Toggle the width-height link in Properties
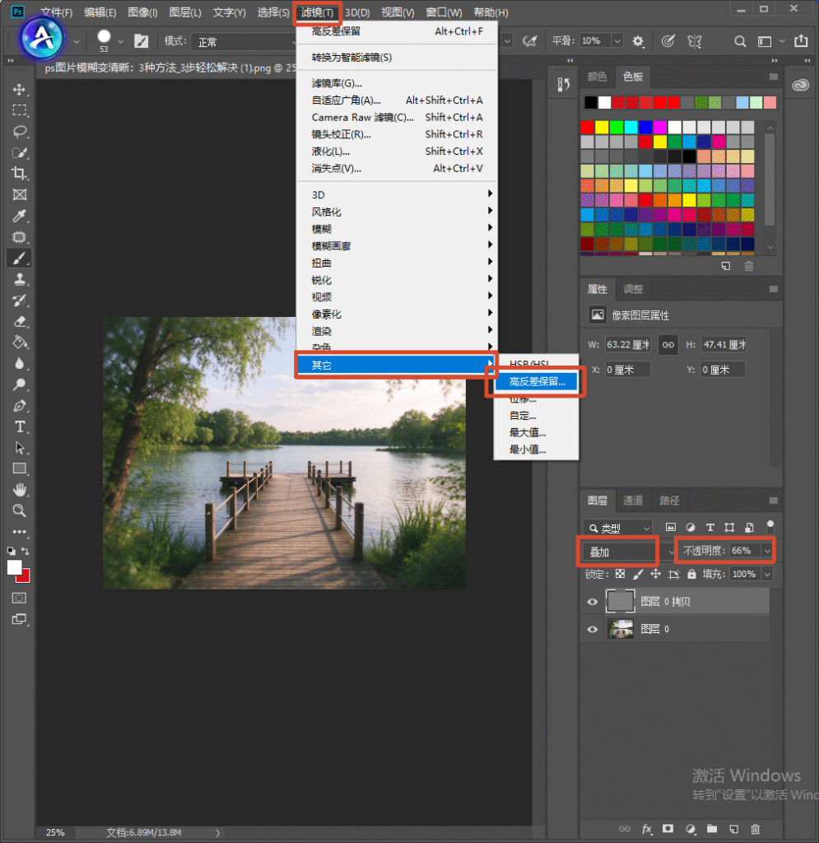819x843 pixels. coord(668,345)
